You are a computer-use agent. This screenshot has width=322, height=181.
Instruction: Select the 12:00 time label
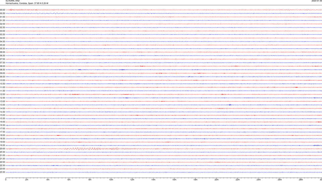point(2,95)
